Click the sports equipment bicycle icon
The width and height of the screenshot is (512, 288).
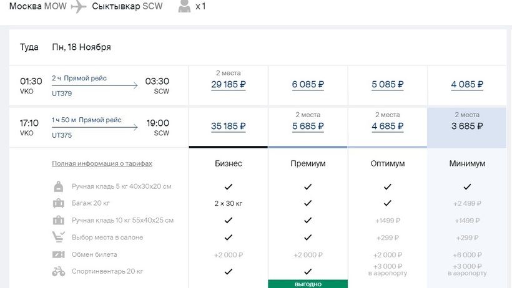click(x=59, y=271)
